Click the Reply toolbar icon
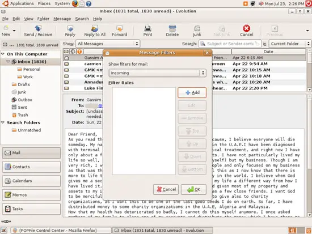The height and width of the screenshot is (234, 312). click(70, 28)
